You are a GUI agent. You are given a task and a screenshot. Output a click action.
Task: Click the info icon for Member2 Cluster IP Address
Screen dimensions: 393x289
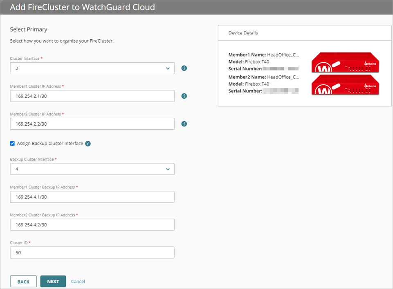point(184,124)
